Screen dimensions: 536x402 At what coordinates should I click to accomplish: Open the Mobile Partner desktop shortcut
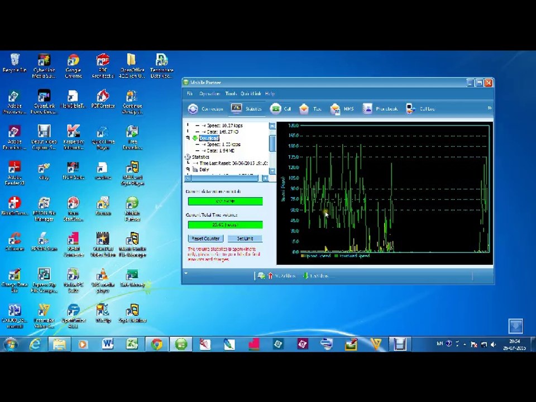point(132,209)
